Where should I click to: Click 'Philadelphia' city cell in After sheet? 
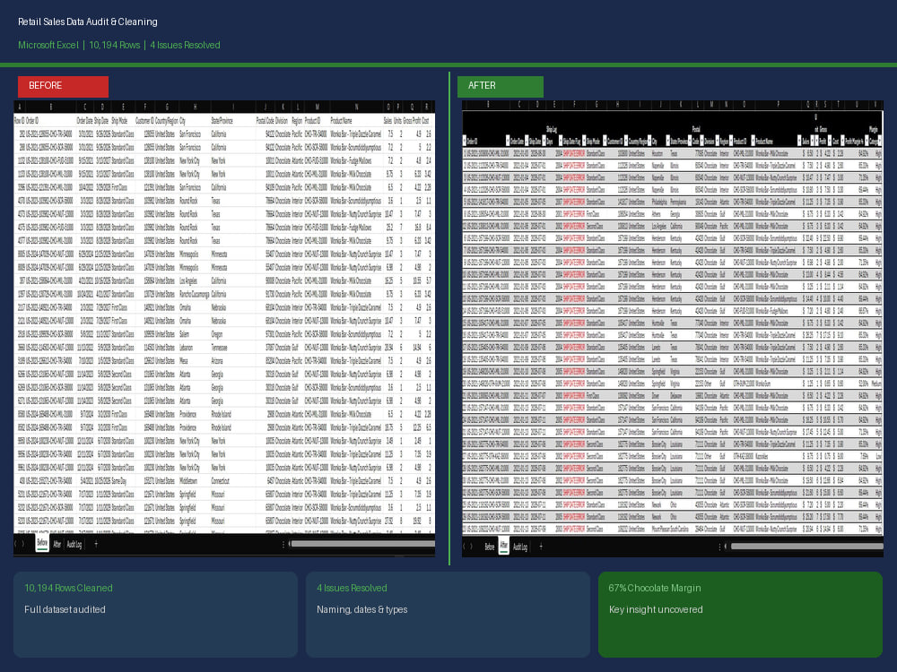[x=659, y=202]
